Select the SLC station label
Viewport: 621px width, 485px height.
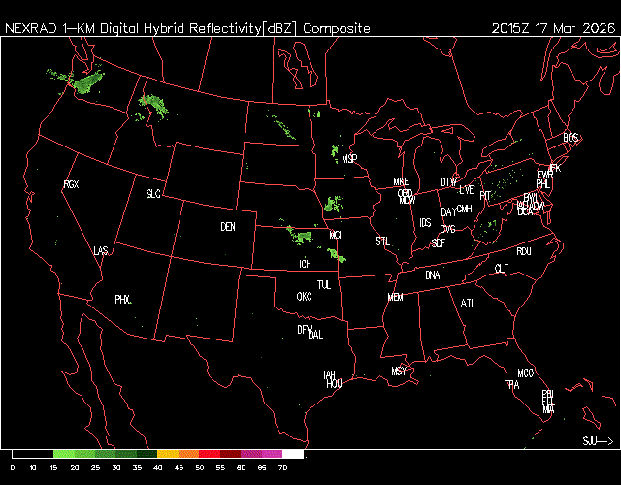coord(153,194)
